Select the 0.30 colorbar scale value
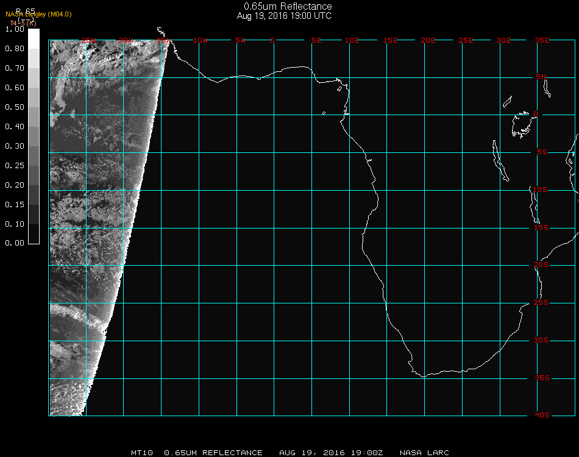Viewport: 579px width, 457px height. (15, 147)
